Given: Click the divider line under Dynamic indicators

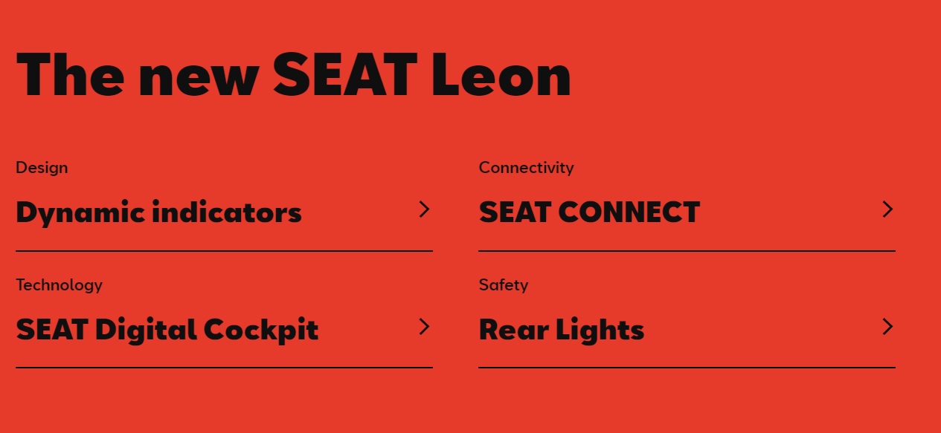Looking at the screenshot, I should (x=224, y=251).
